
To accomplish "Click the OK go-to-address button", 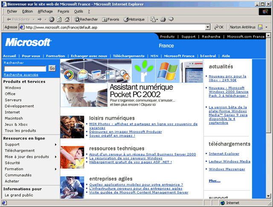I will click(219, 27).
